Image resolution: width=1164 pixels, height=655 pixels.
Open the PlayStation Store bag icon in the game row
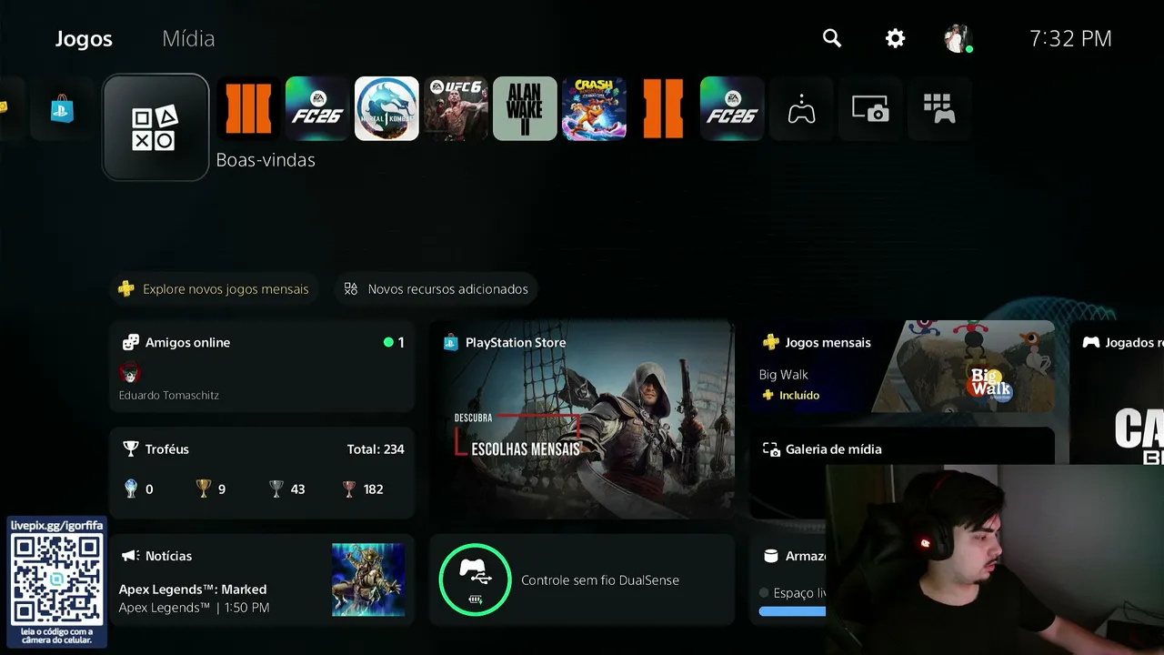(x=62, y=109)
